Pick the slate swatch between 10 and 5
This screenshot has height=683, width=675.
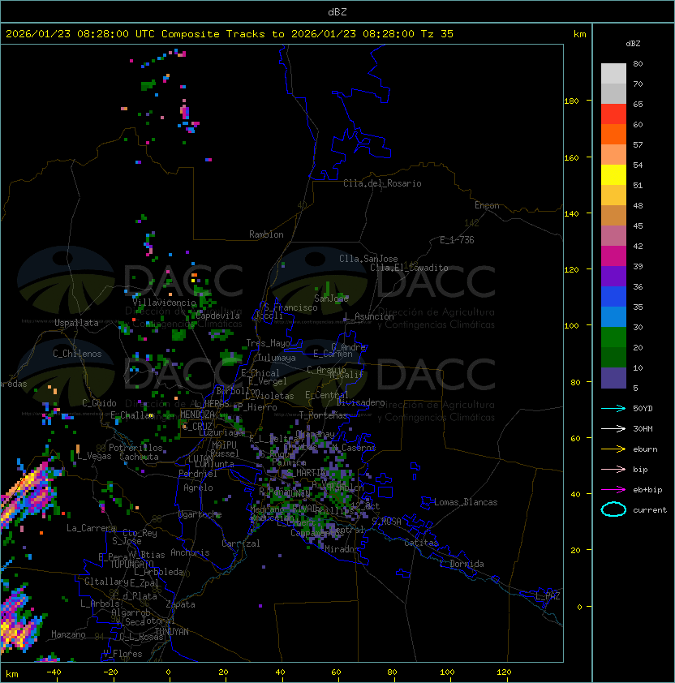coord(613,378)
